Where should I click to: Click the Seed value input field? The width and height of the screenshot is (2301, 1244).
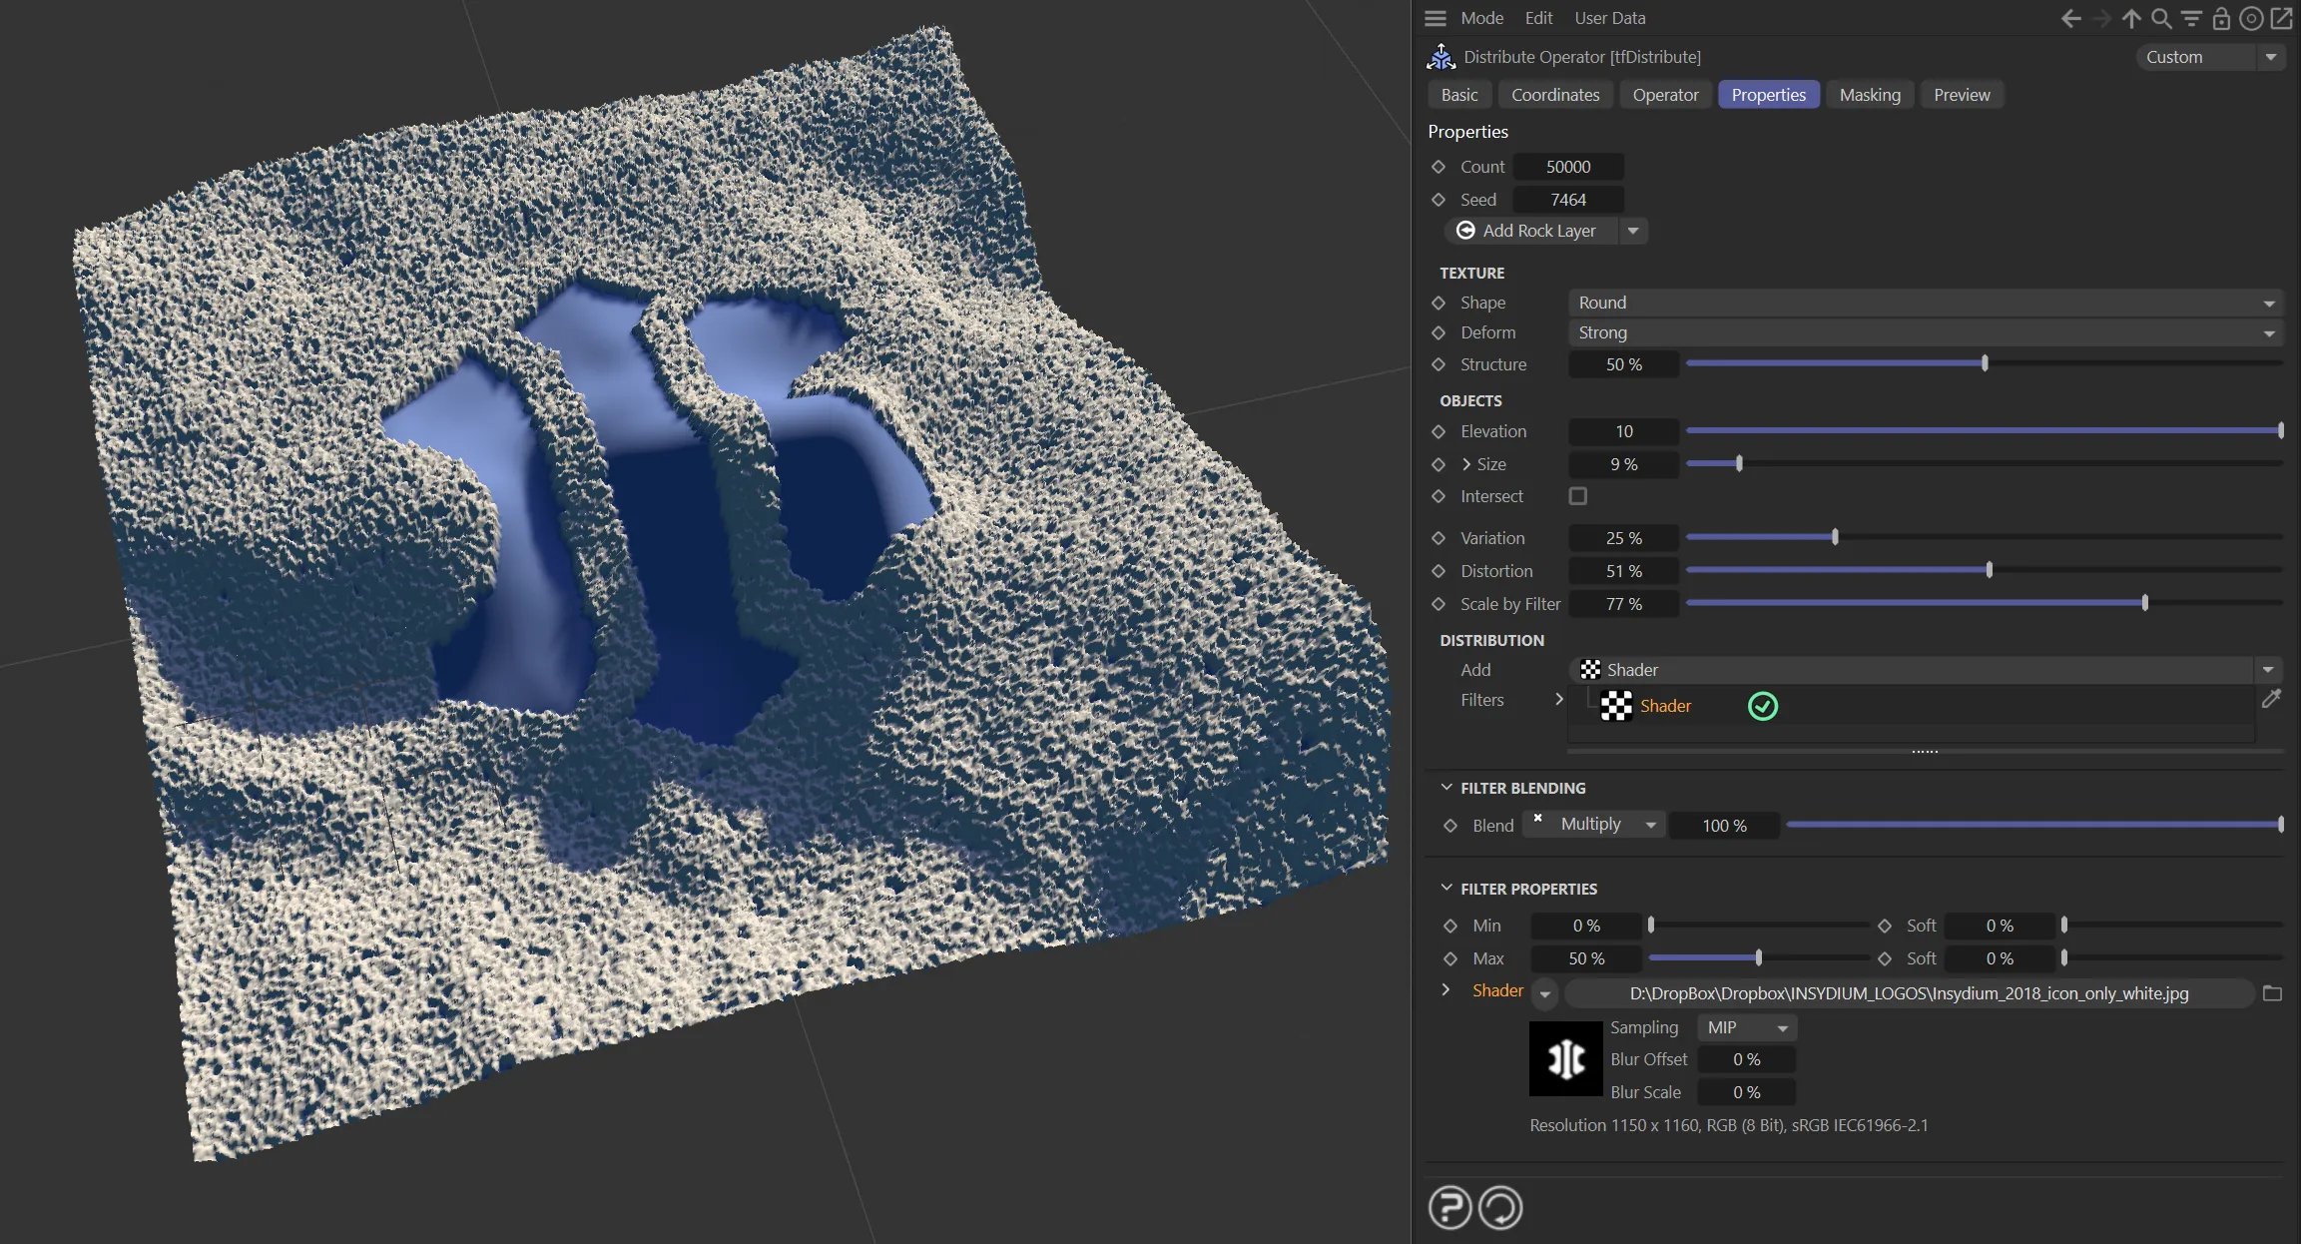[1567, 200]
